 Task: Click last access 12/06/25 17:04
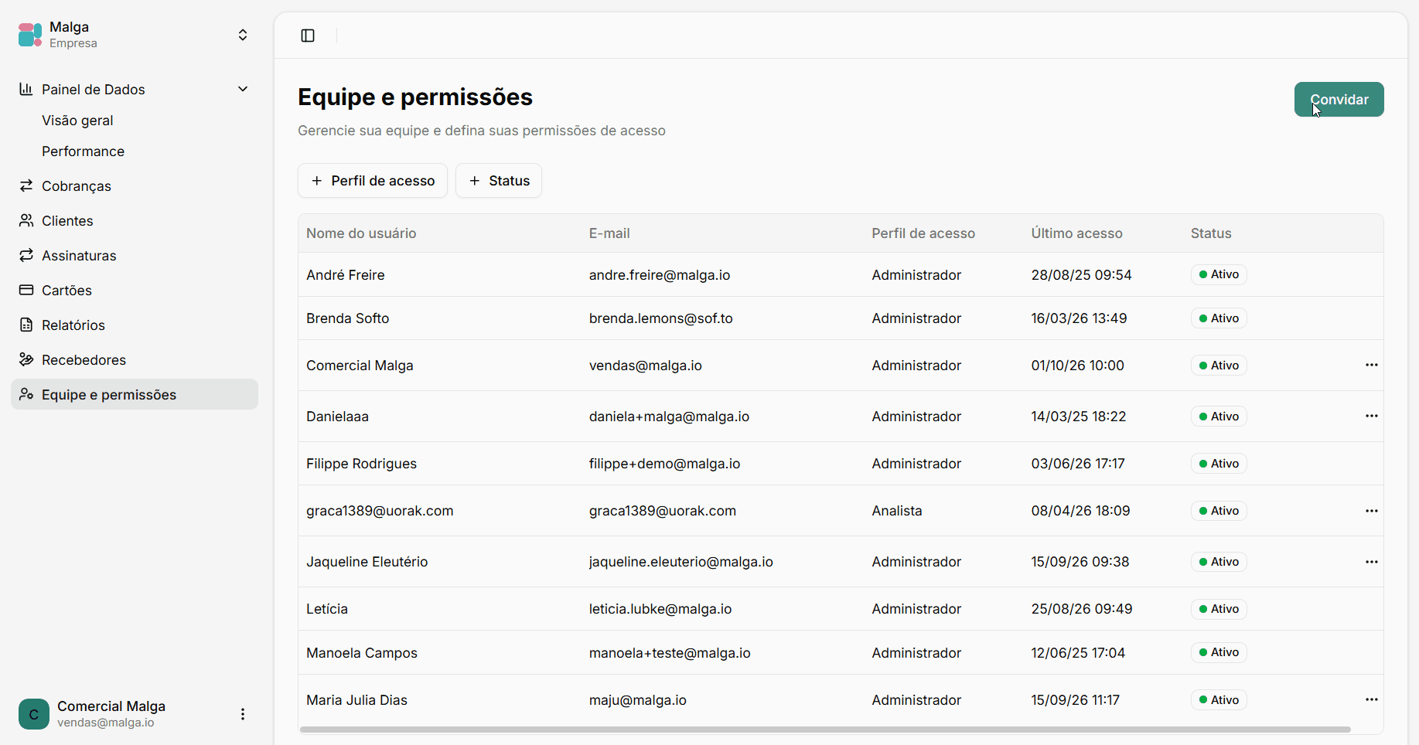tap(1078, 653)
